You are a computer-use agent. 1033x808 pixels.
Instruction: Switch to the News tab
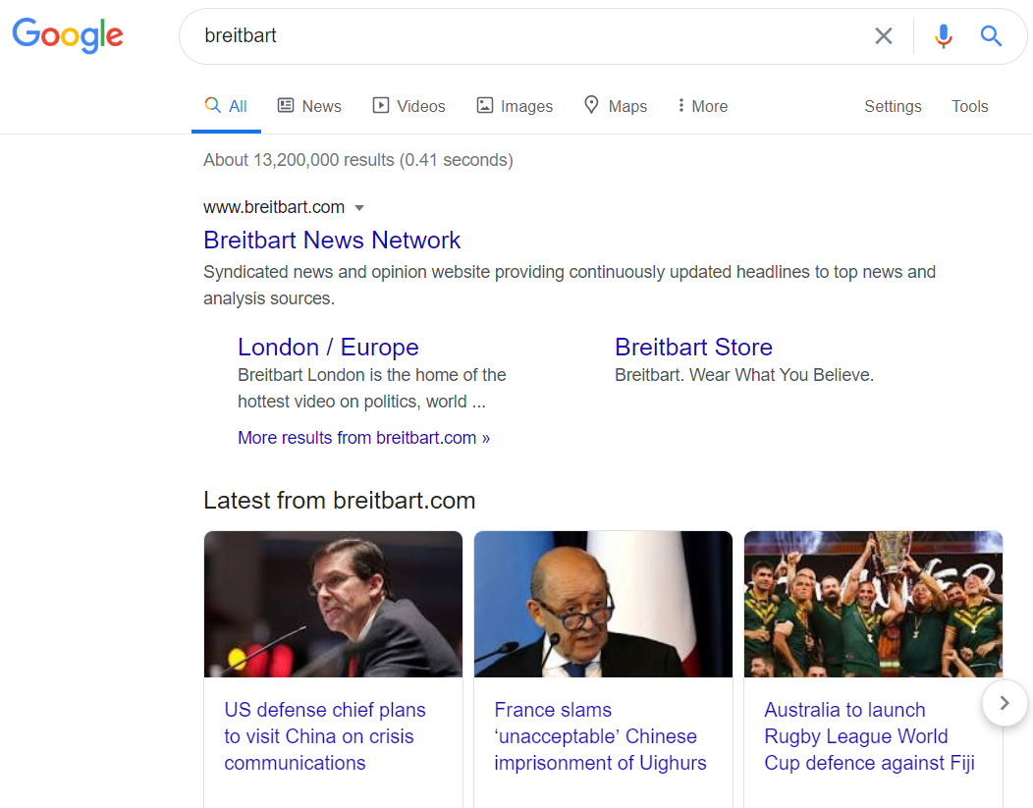click(309, 106)
